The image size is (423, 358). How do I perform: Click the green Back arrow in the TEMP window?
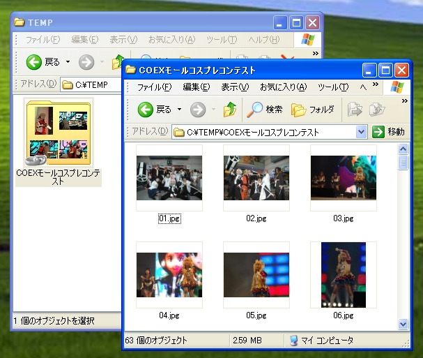click(33, 62)
